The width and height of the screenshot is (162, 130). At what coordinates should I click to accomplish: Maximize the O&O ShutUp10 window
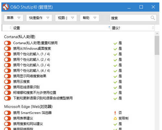(x=141, y=7)
